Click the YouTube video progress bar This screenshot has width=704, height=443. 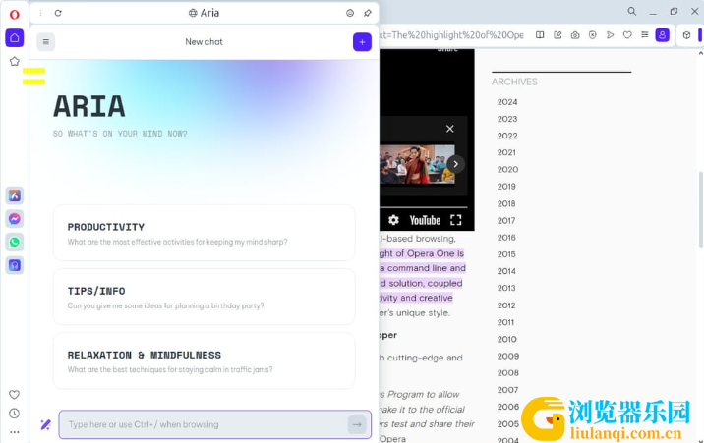[424, 207]
